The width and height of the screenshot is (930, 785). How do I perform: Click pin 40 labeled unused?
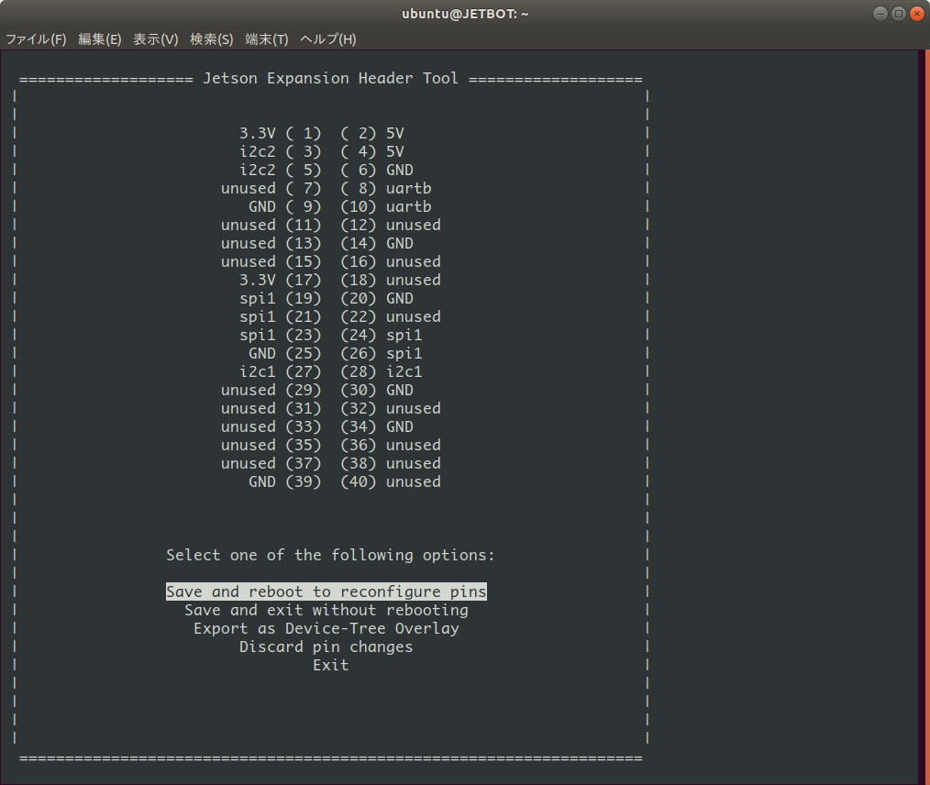391,482
